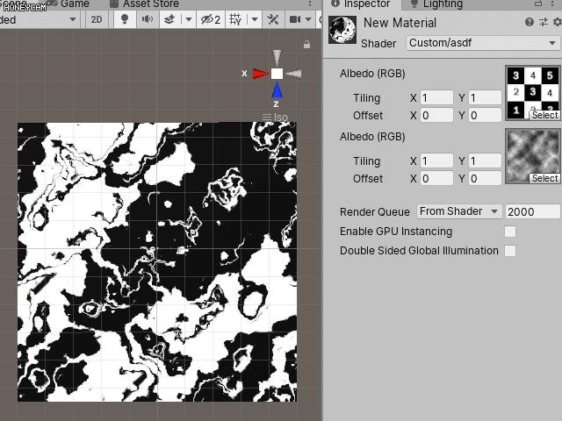Open Inspector panel more options menu
562x421 pixels.
(x=552, y=4)
